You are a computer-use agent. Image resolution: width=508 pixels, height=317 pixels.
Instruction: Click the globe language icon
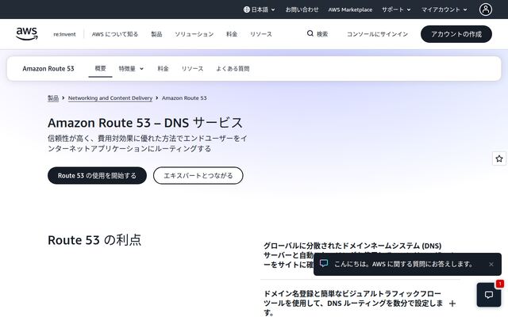tap(247, 10)
